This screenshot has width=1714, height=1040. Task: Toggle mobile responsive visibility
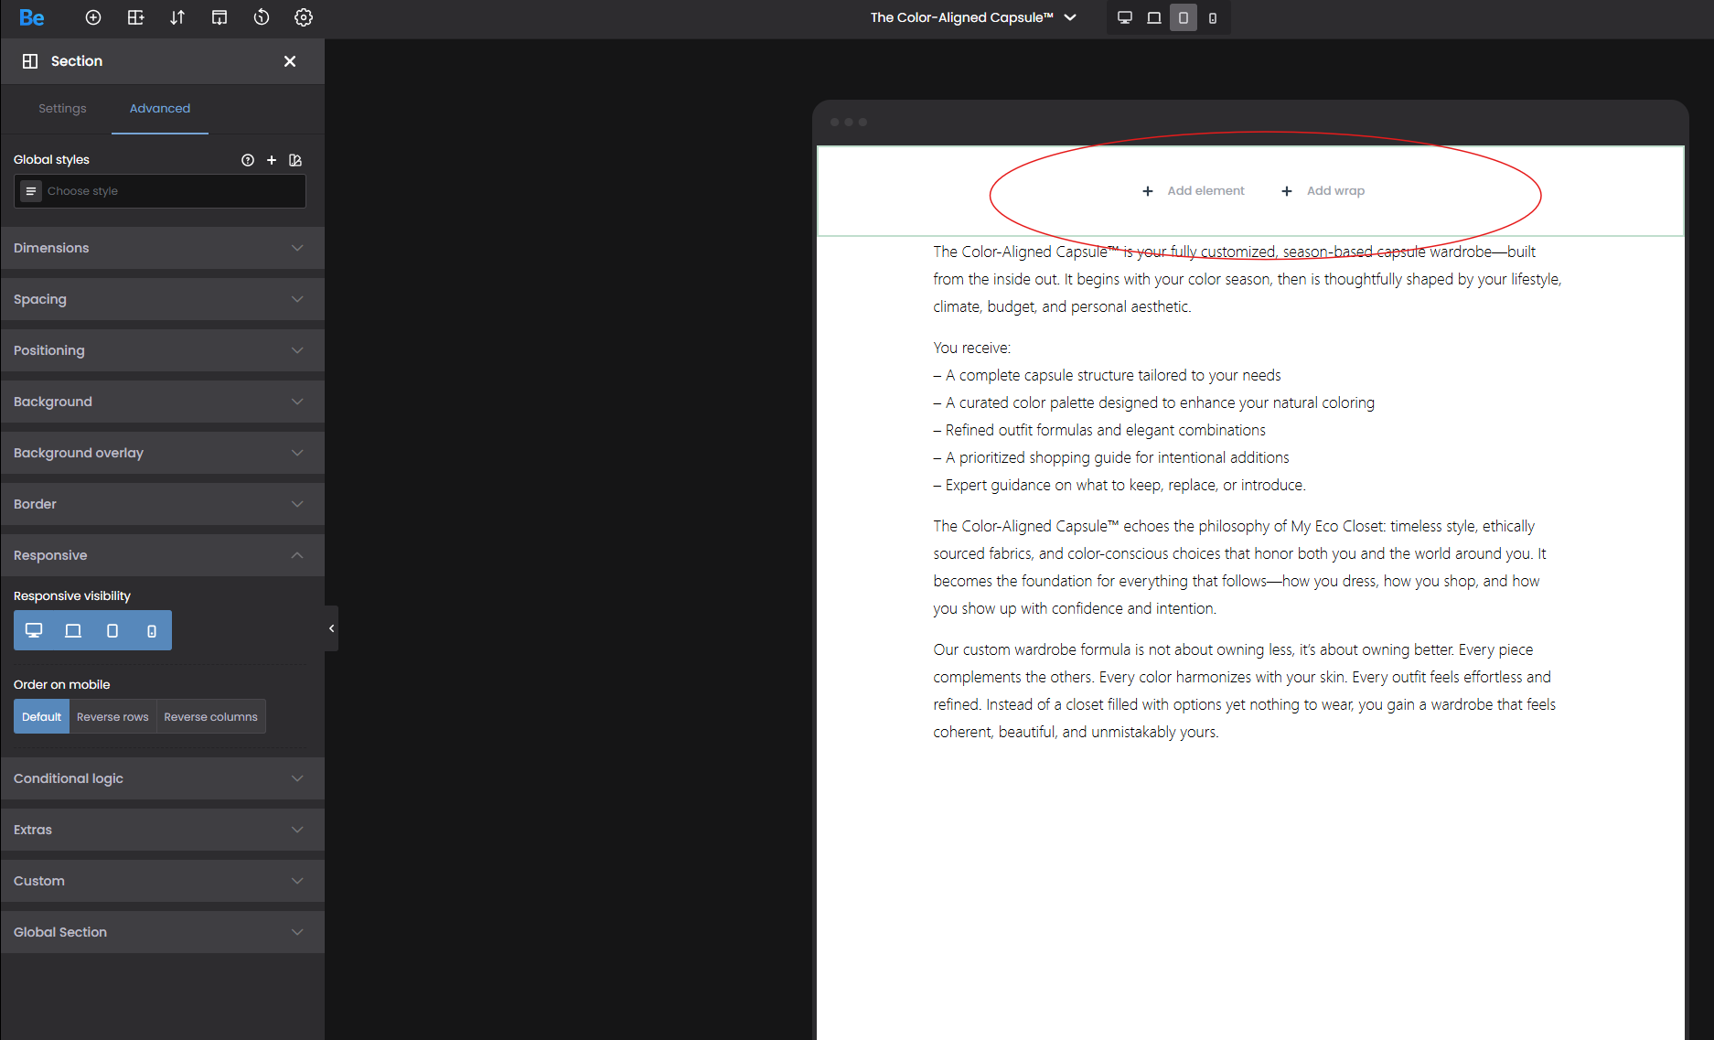[152, 630]
